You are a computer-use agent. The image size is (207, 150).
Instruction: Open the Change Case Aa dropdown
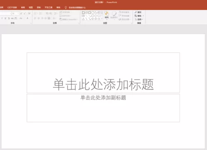[21, 18]
